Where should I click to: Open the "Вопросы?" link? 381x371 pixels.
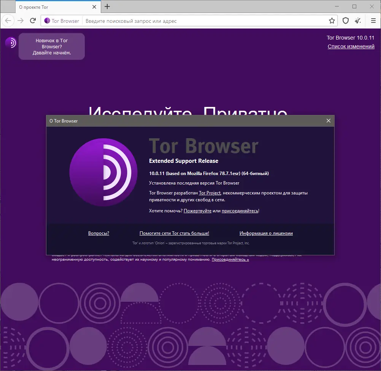[x=98, y=233]
